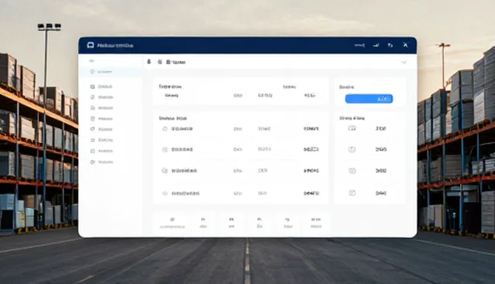
Task: Expand the chevron at the toolbar's right end
Action: pyautogui.click(x=404, y=63)
